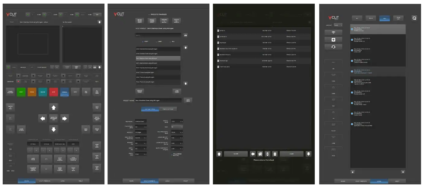Adjust Power percent stepper arrows
This screenshot has width=424, height=188.
145,143
